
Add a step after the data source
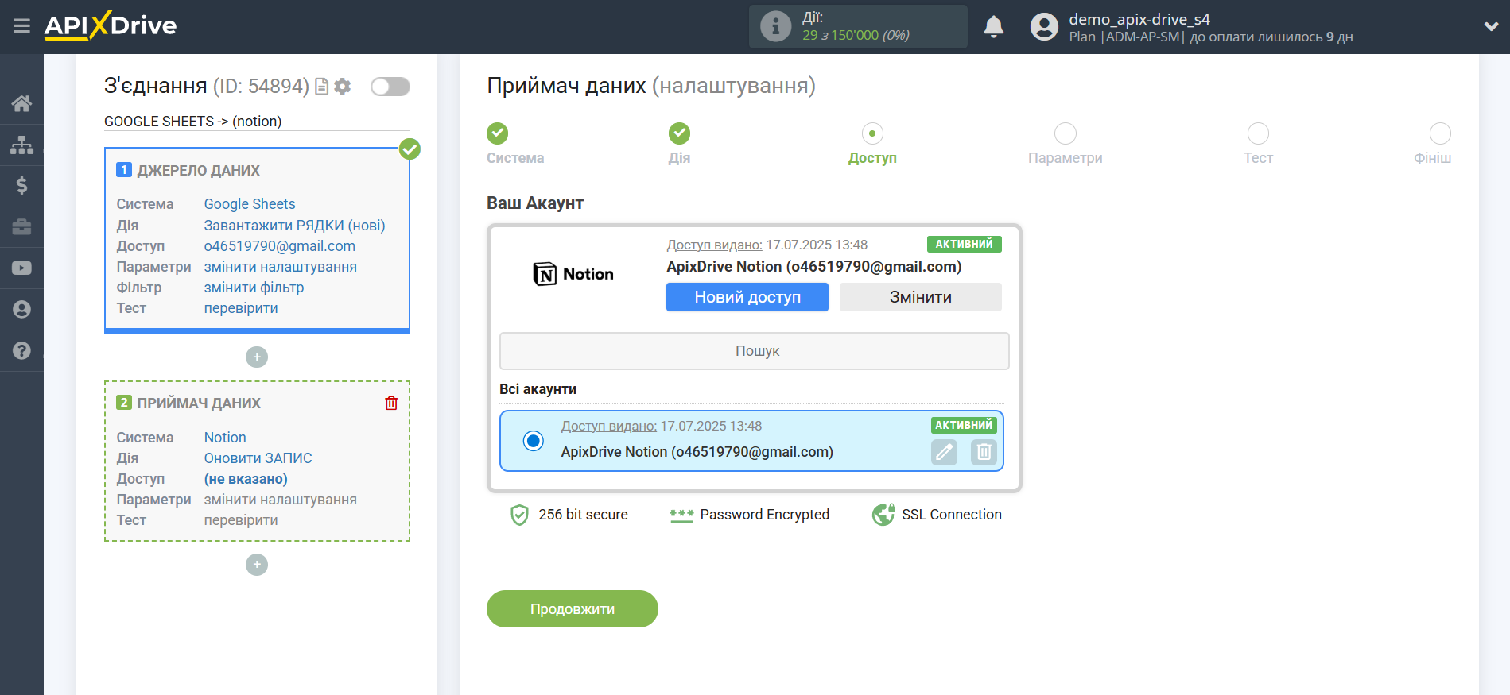(x=257, y=357)
